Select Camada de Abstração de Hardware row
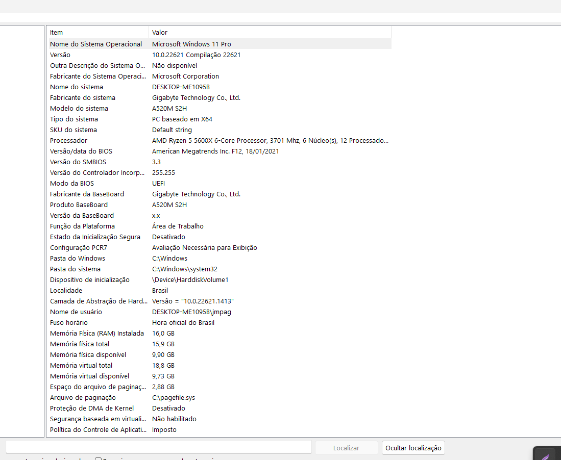 point(219,301)
